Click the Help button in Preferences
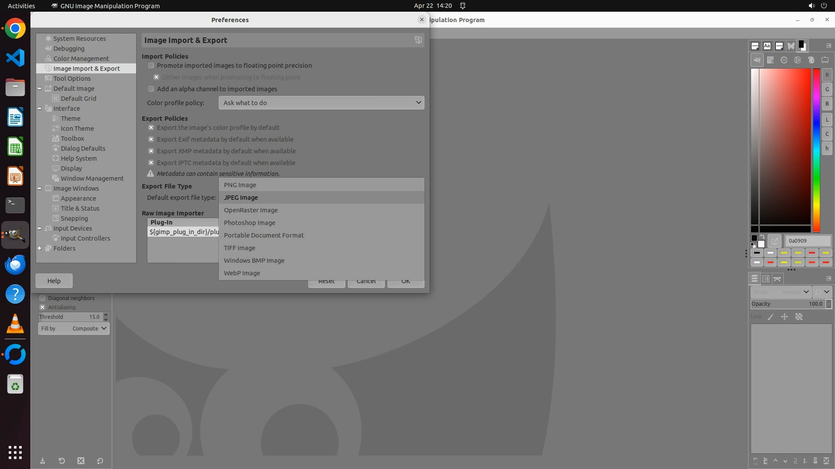The width and height of the screenshot is (835, 469). (x=54, y=281)
